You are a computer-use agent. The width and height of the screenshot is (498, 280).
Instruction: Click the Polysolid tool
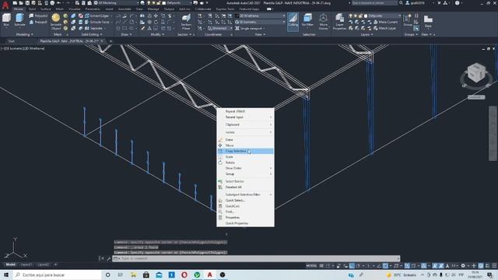(38, 16)
